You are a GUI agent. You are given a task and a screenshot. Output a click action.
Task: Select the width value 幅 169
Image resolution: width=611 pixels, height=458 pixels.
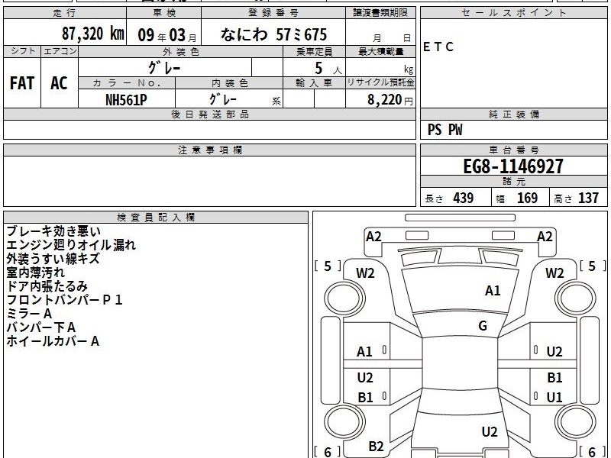coord(517,198)
